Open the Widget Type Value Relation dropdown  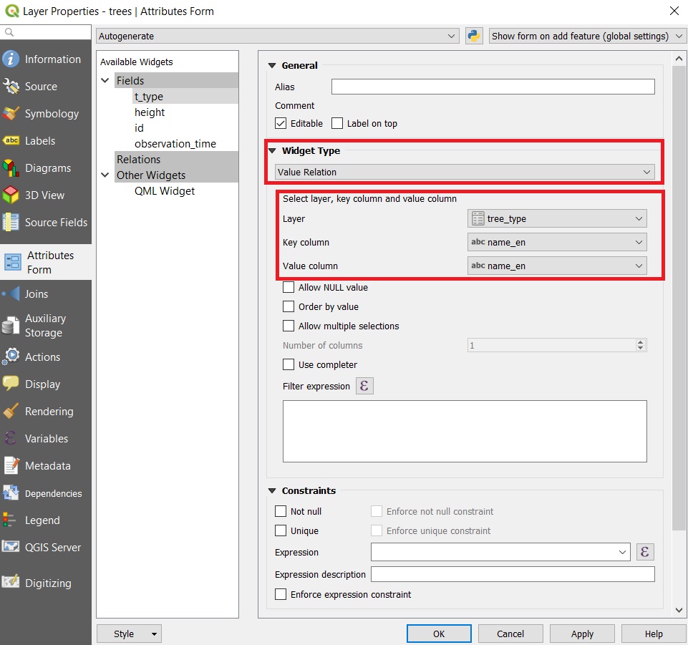click(x=465, y=173)
